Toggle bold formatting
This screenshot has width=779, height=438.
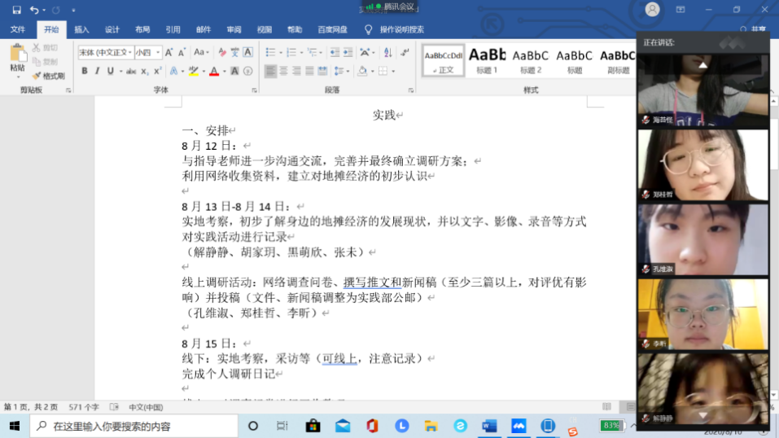pyautogui.click(x=84, y=72)
